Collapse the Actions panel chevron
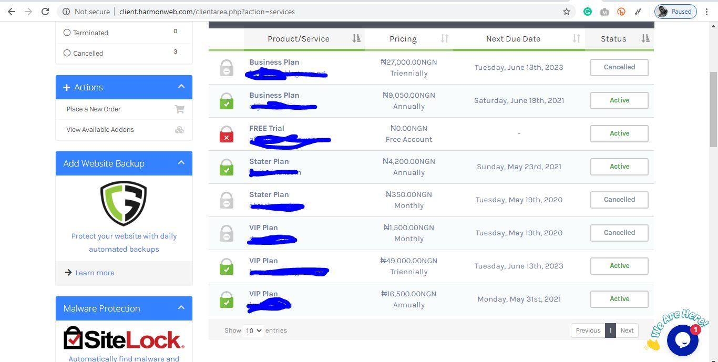The width and height of the screenshot is (718, 362). (x=181, y=86)
